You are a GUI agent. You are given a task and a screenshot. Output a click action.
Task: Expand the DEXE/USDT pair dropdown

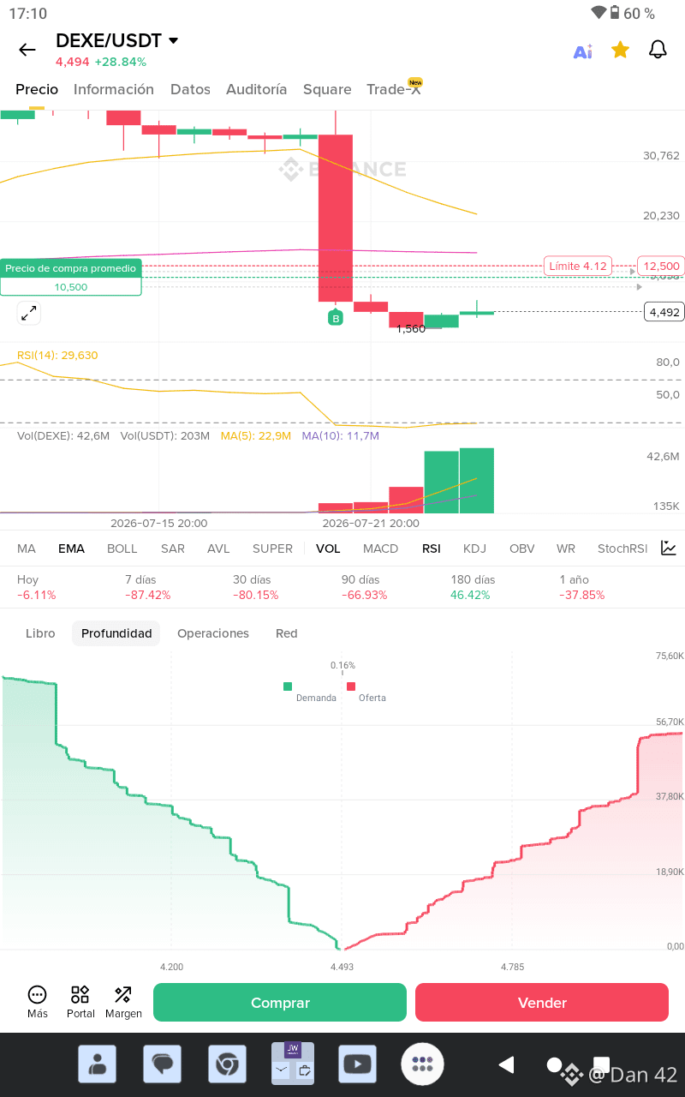174,40
